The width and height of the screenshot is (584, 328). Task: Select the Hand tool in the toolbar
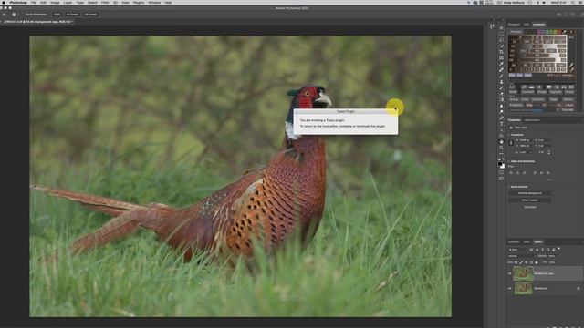coord(501,141)
